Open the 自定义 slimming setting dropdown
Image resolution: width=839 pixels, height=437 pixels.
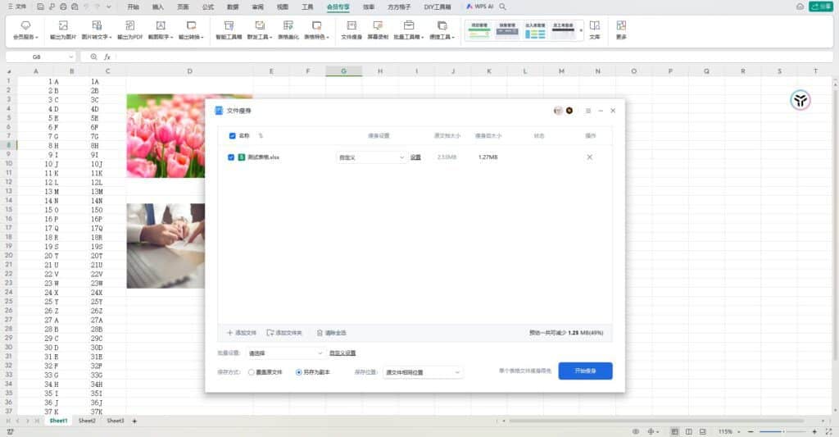[x=371, y=157]
